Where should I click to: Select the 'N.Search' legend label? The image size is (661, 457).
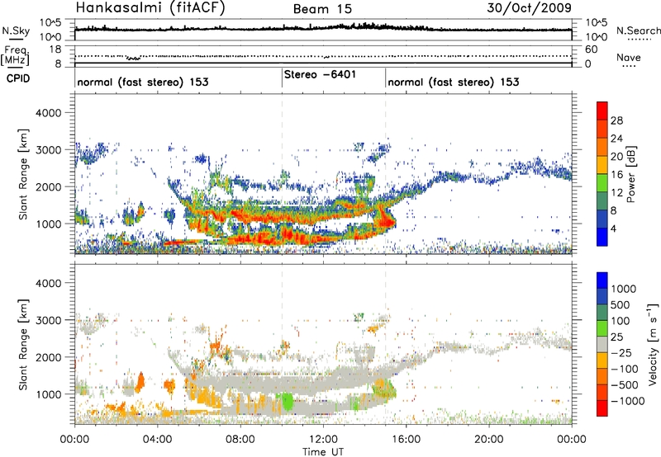(638, 31)
